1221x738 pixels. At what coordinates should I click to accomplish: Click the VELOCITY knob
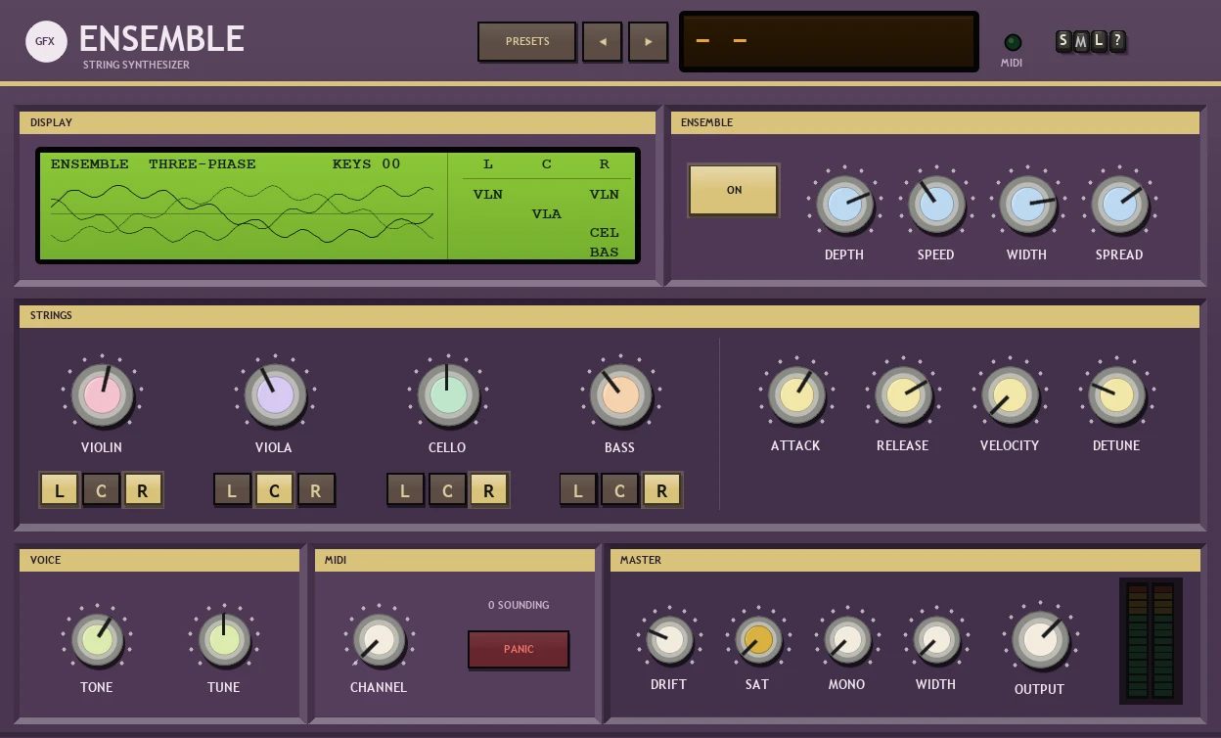click(x=1010, y=394)
